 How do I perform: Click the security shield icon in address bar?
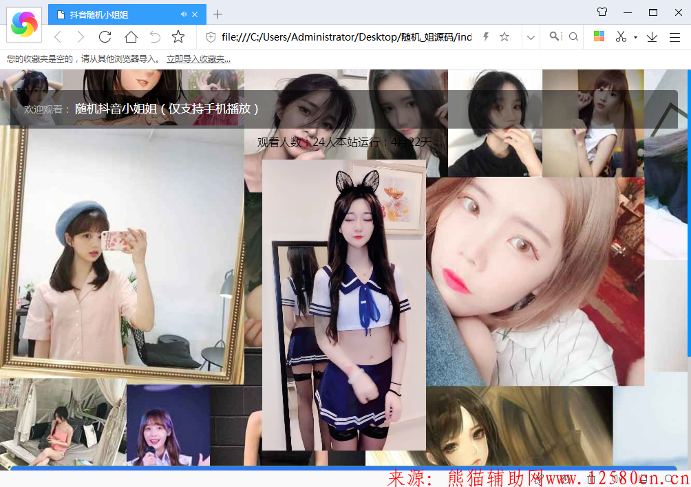tap(211, 37)
